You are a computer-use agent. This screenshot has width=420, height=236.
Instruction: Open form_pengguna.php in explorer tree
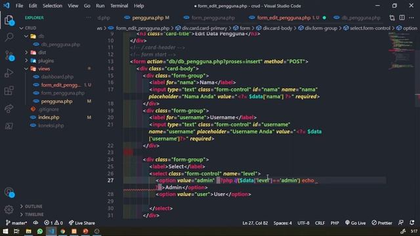pyautogui.click(x=63, y=93)
